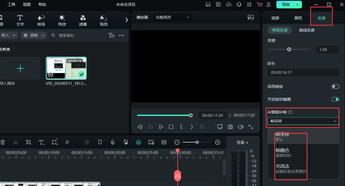Switch to the 曲线变速 tab
This screenshot has height=186, width=345.
pyautogui.click(x=307, y=30)
